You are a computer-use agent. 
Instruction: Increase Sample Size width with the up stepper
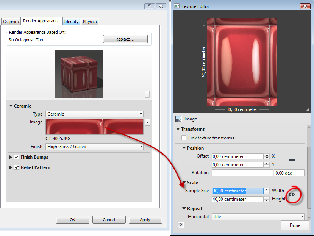click(x=267, y=189)
